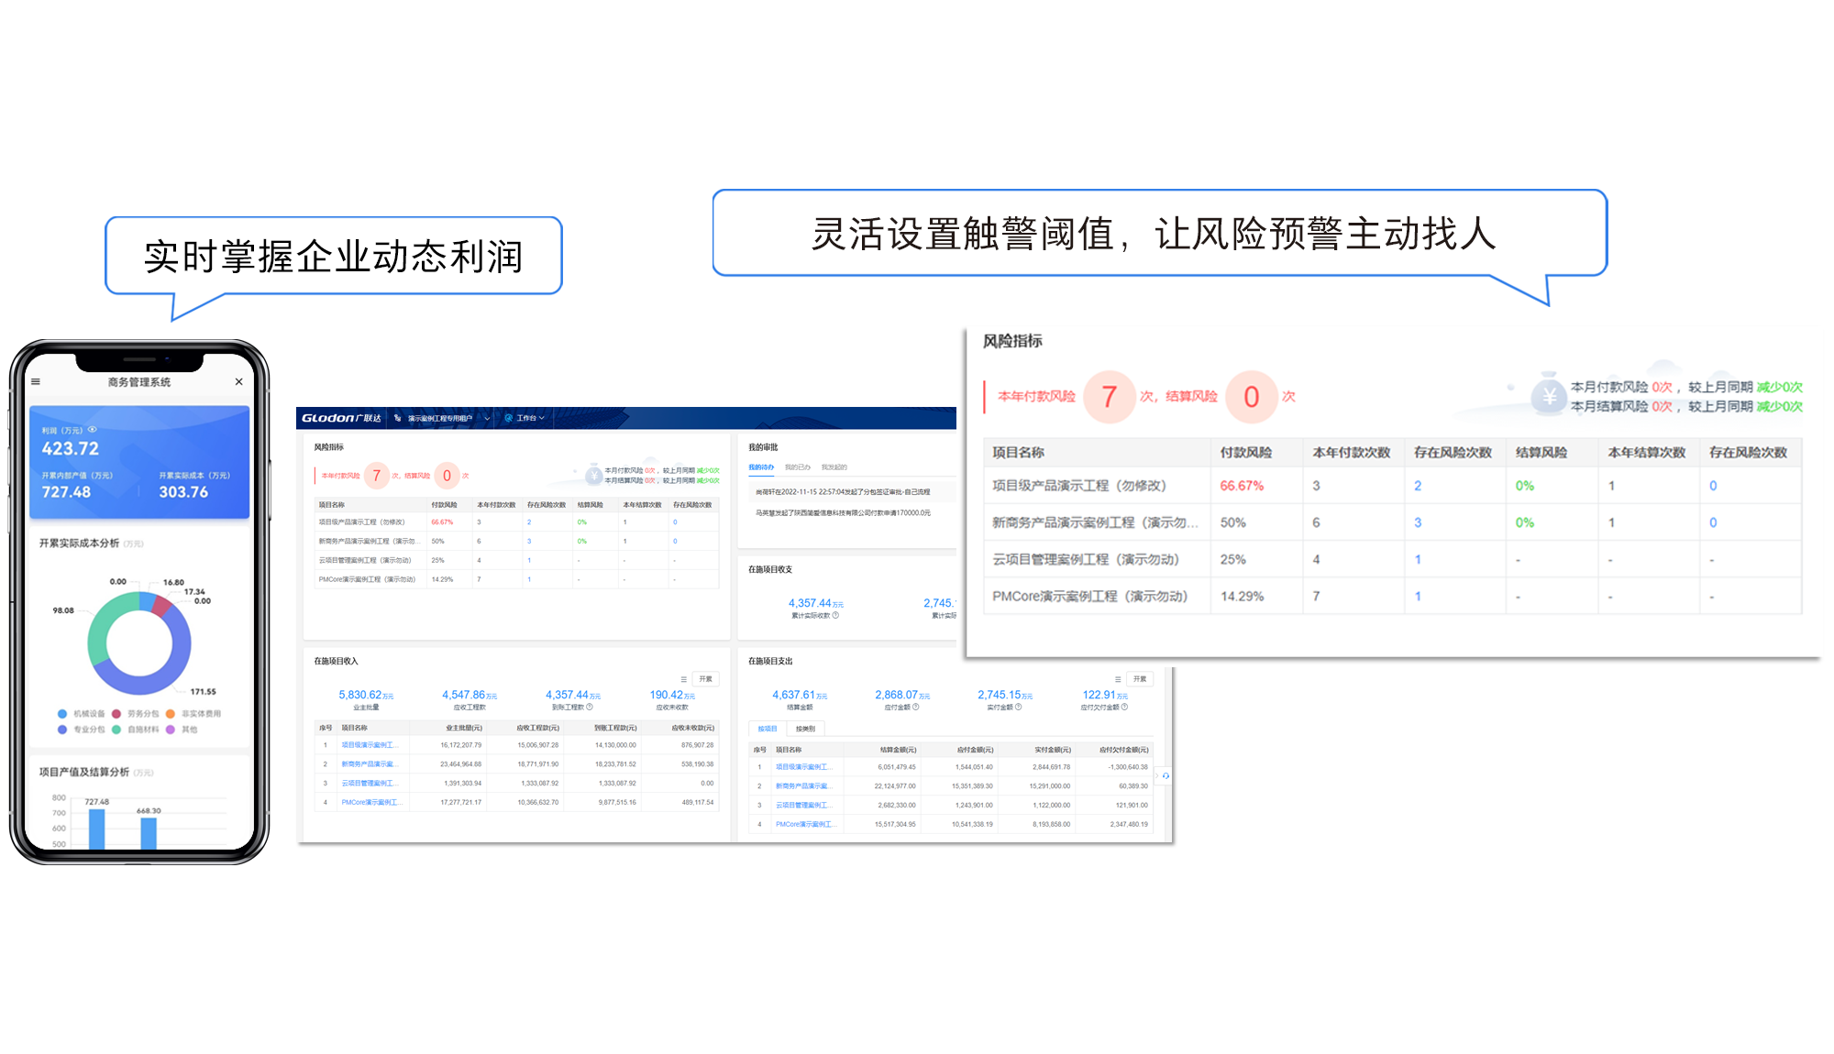
Task: Click the 开累 selector in 在施项目收入
Action: (705, 679)
